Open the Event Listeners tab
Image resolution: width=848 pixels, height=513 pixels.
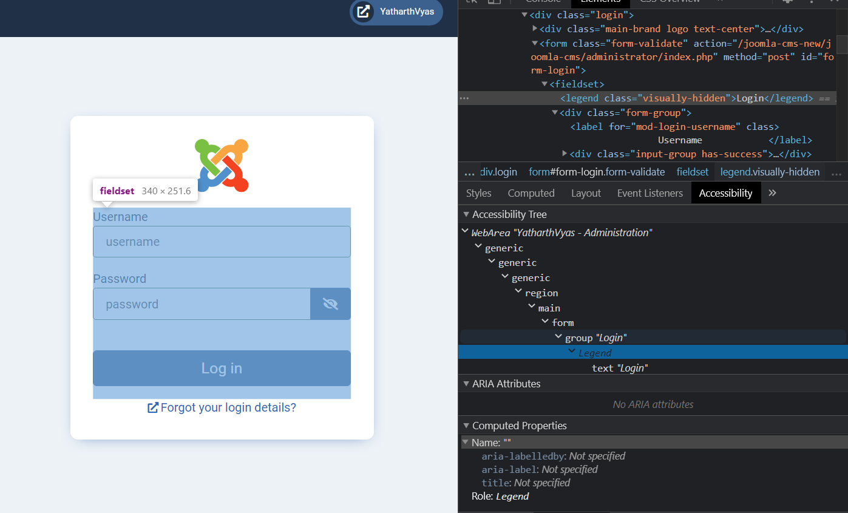click(650, 193)
